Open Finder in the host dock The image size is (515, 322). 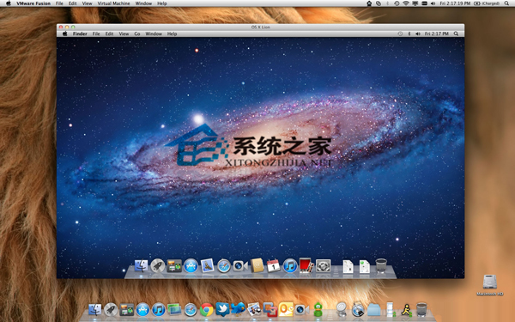click(95, 309)
